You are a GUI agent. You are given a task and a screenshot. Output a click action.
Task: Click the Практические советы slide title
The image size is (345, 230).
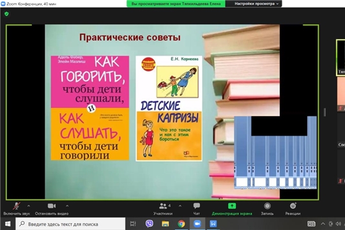pyautogui.click(x=130, y=38)
